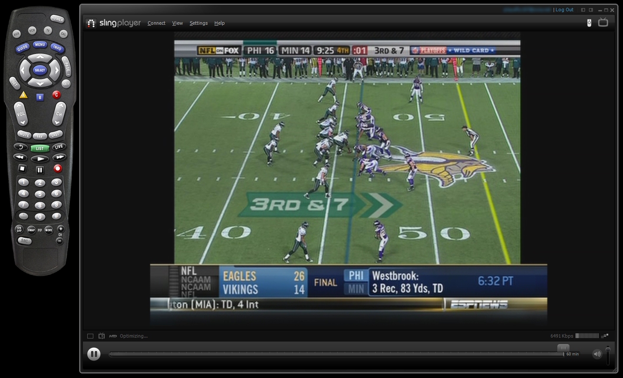Select TV mode on the remote
This screenshot has height=378, width=623.
point(48,30)
